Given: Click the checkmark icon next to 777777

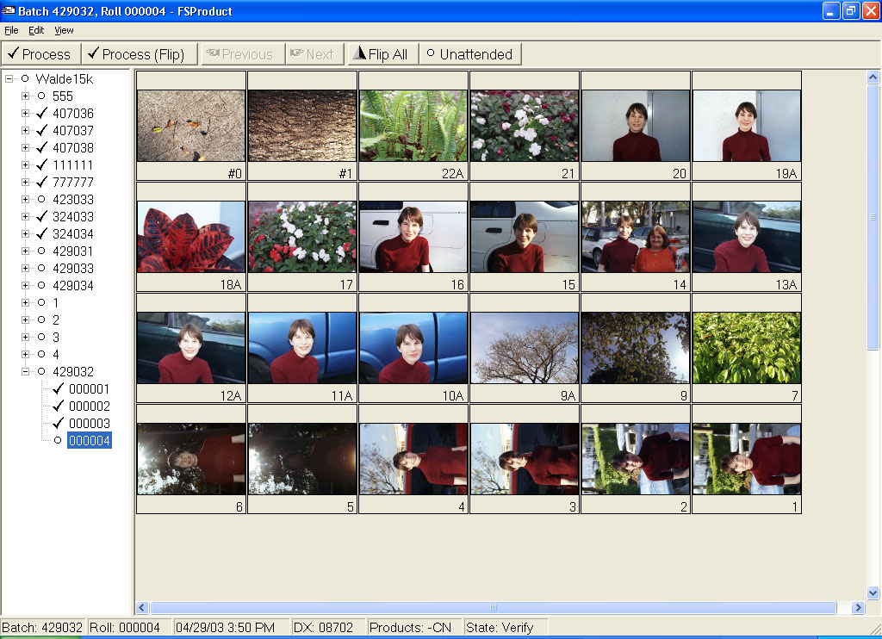Looking at the screenshot, I should click(41, 182).
